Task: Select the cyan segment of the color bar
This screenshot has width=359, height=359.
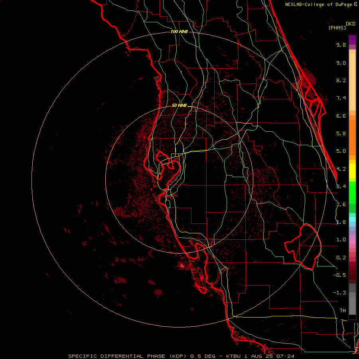Action: point(352,219)
